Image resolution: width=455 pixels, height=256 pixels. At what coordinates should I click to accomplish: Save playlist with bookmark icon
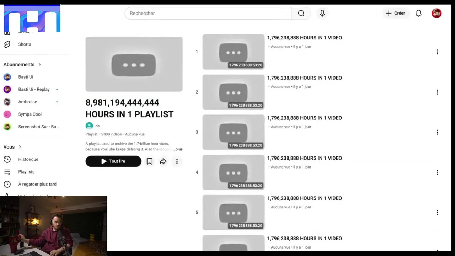click(x=150, y=161)
